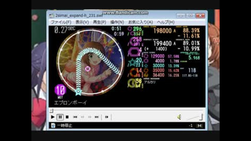The width and height of the screenshot is (251, 141).
Task: Tap the pink ring note in the circle
Action: point(88,69)
